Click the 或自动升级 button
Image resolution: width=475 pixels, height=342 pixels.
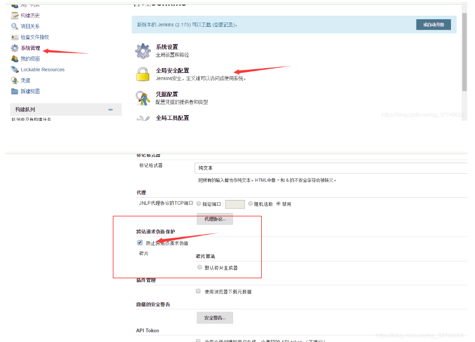[433, 24]
